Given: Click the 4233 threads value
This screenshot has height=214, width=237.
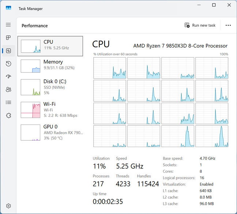Looking at the screenshot, I should [x=123, y=184].
